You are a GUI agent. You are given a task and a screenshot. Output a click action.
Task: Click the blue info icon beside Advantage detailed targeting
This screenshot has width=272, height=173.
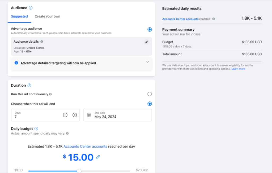pyautogui.click(x=16, y=63)
